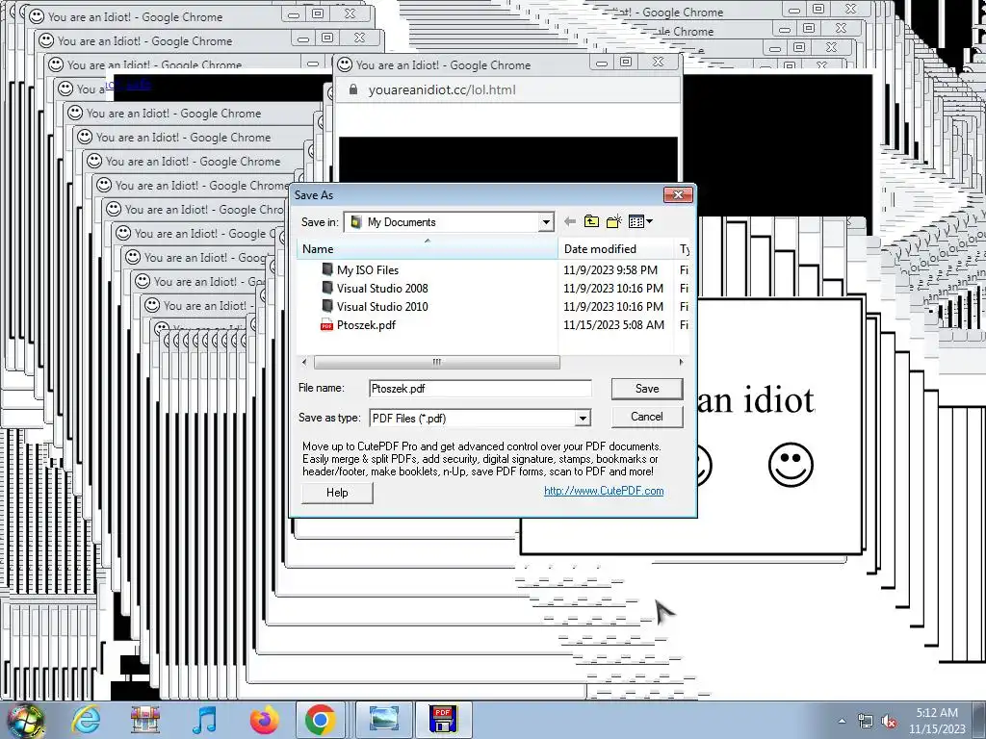The image size is (986, 739).
Task: Click the 11/9/2023 9:58 PM date cell
Action: pyautogui.click(x=610, y=269)
